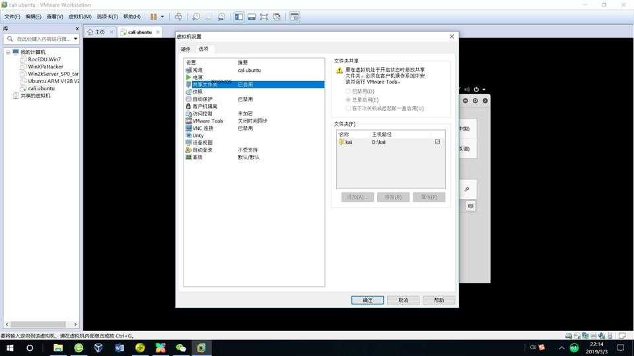
Task: Click the library horizontal scrollbar
Action: point(38,324)
